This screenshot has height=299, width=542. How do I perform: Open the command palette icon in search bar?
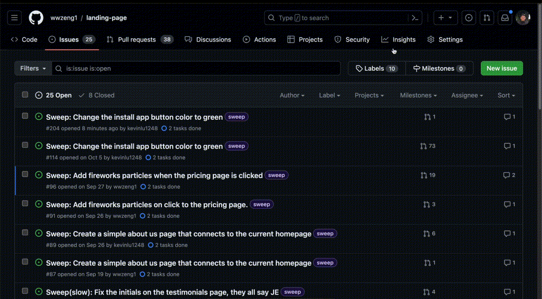pyautogui.click(x=415, y=18)
